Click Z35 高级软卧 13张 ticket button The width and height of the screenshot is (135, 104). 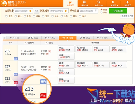point(84,49)
